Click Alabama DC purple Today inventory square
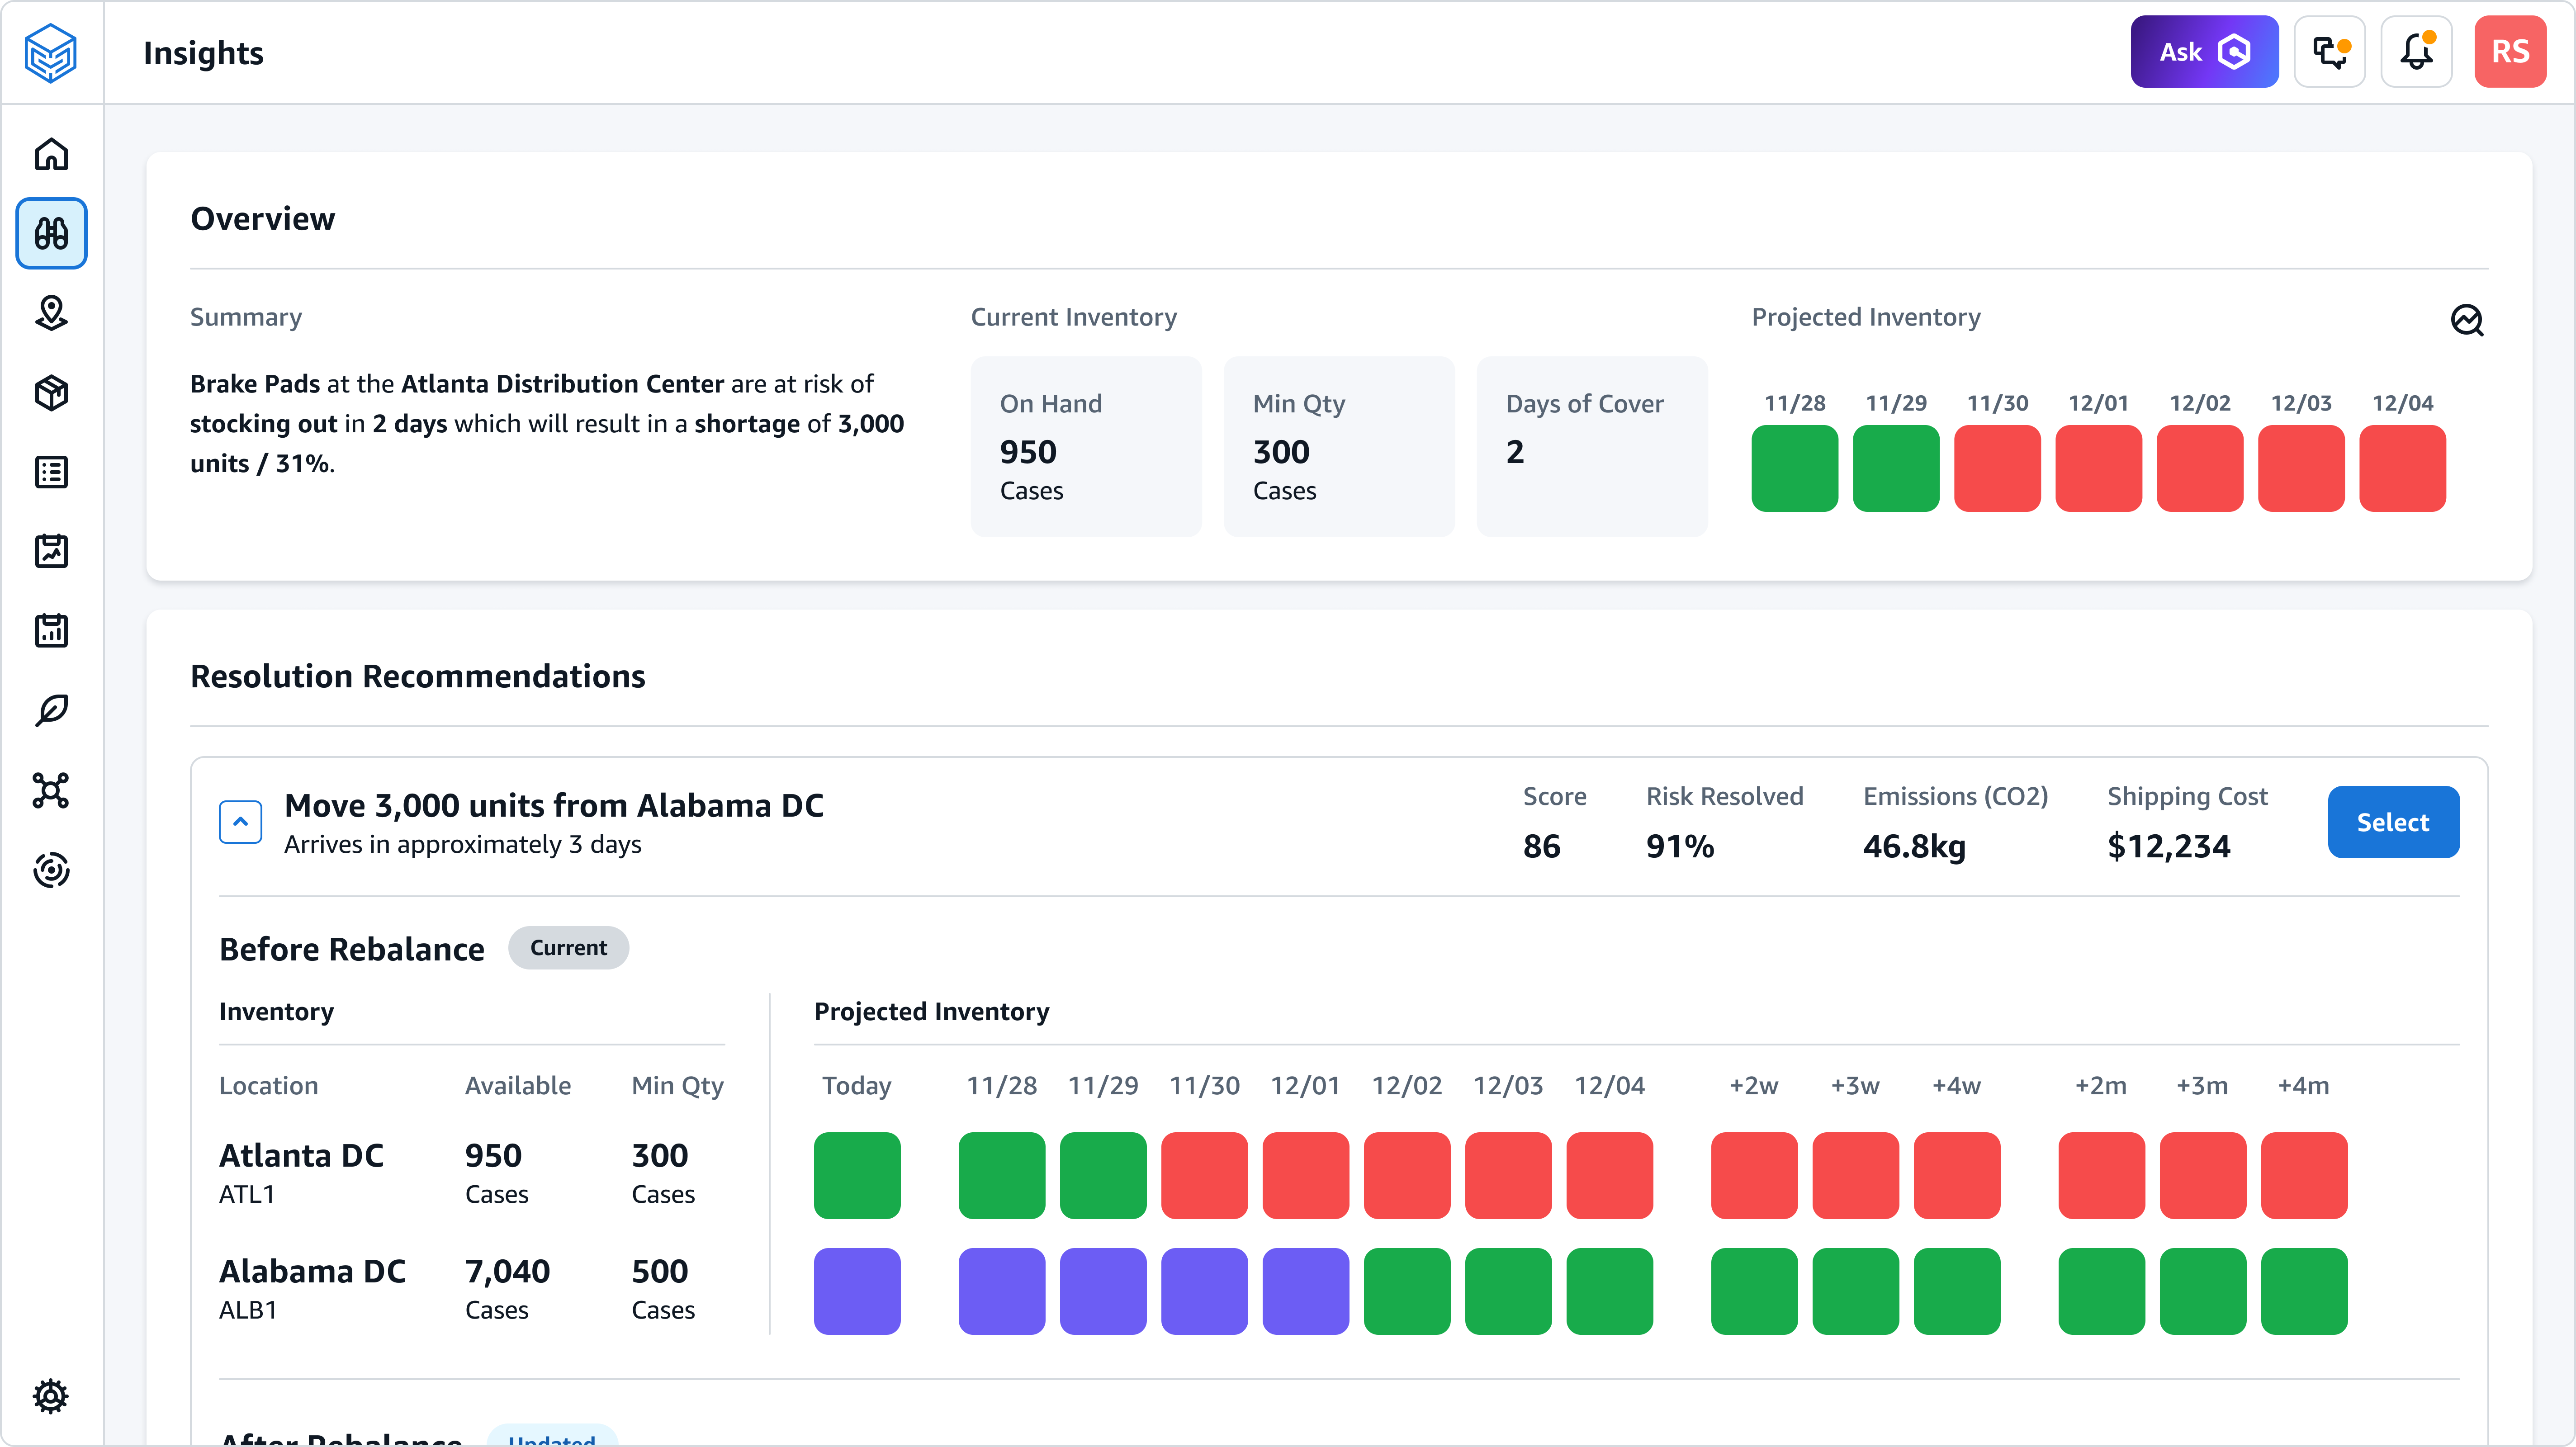The width and height of the screenshot is (2576, 1447). click(857, 1291)
